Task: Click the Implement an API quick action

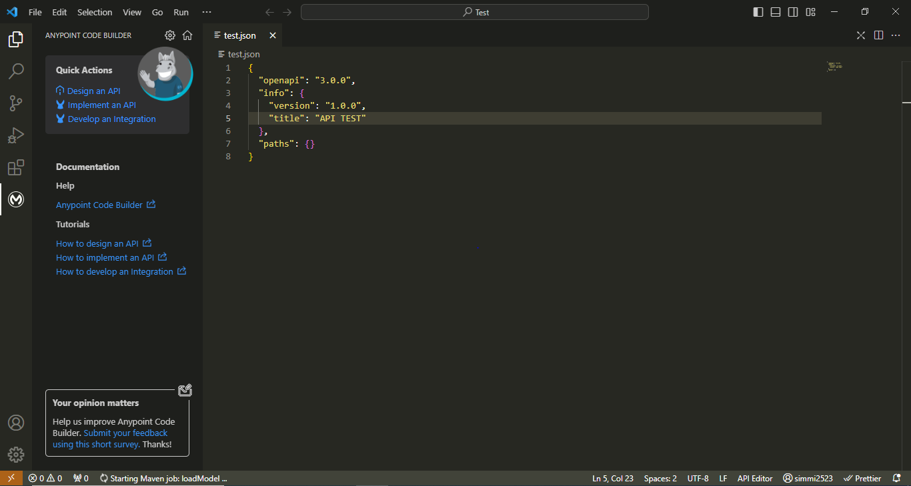Action: [x=101, y=105]
